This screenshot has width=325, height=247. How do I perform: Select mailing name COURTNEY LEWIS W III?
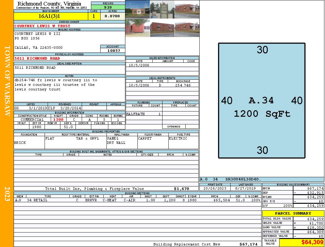[37, 34]
